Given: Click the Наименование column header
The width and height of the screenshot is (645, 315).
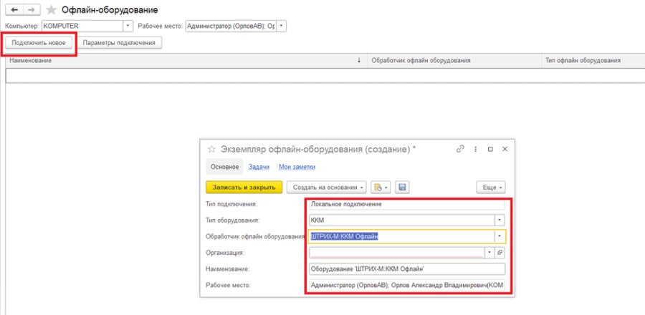Looking at the screenshot, I should [186, 60].
